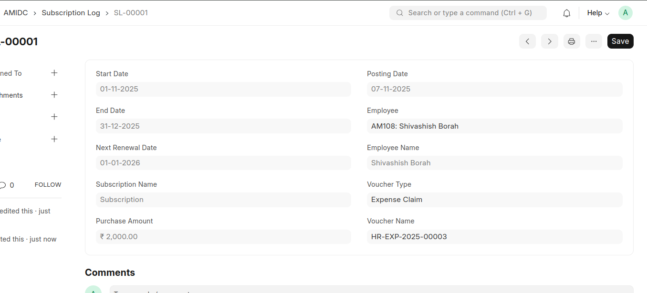Image resolution: width=647 pixels, height=293 pixels.
Task: Go to previous document arrow
Action: (x=527, y=41)
